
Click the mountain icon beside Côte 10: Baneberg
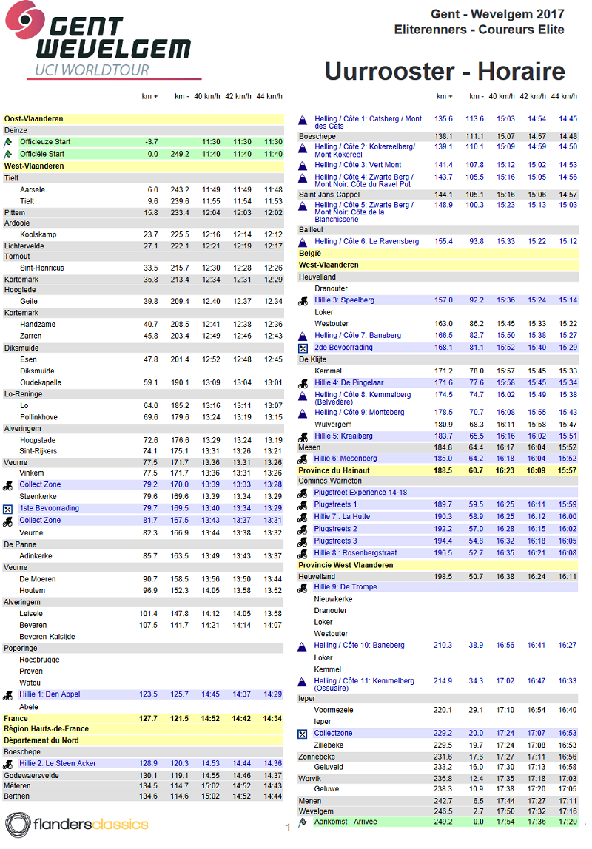[303, 646]
